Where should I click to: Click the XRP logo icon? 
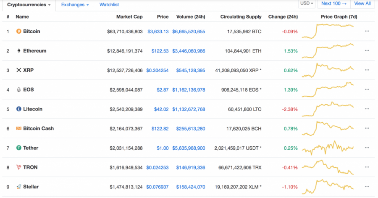pos(18,70)
